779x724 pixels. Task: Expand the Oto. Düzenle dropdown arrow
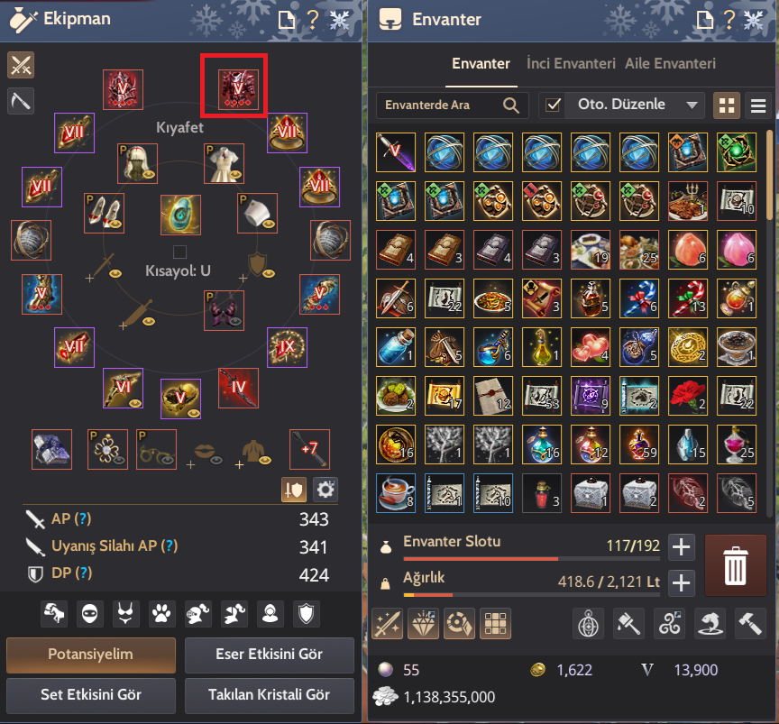pyautogui.click(x=692, y=105)
